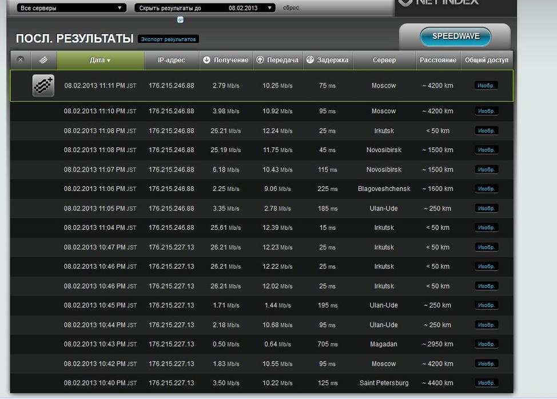Open the 'Все серверы' server dropdown

71,8
